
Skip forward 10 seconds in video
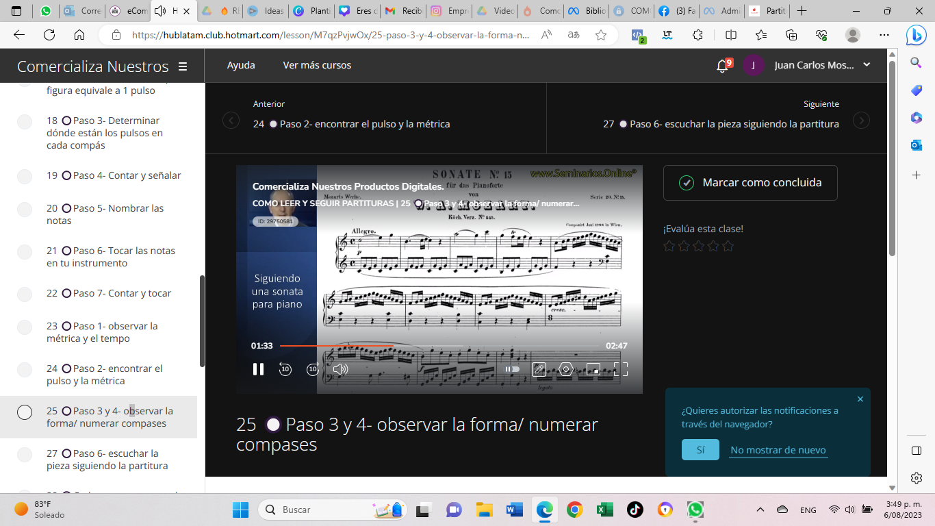tap(313, 369)
